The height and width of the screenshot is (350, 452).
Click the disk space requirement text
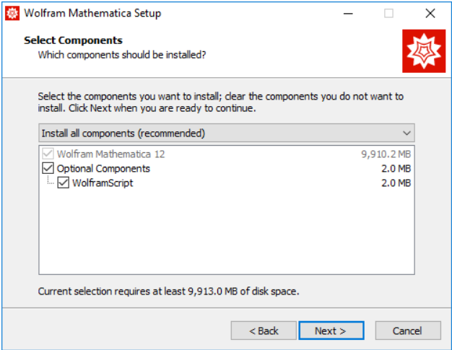pyautogui.click(x=168, y=292)
